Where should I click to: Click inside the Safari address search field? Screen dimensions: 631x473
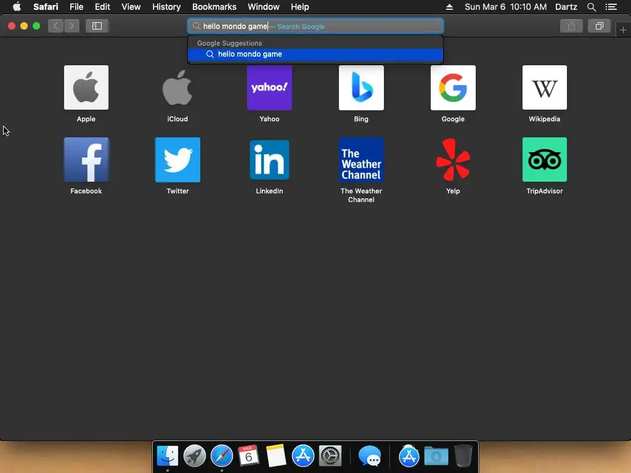[315, 26]
